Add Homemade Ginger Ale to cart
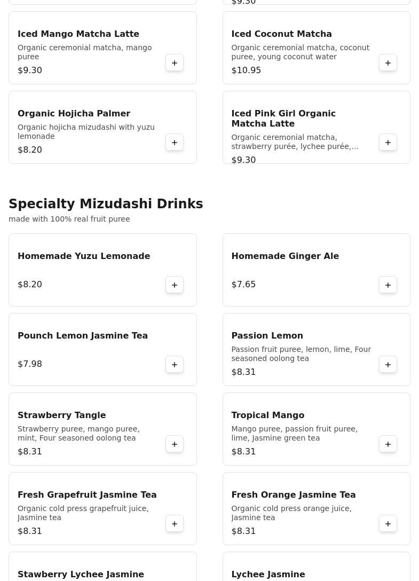The image size is (419, 581). click(x=388, y=285)
